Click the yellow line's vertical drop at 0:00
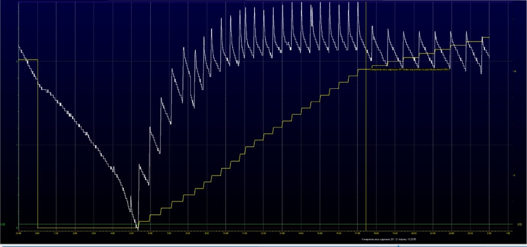The image size is (527, 247). [x=38, y=144]
